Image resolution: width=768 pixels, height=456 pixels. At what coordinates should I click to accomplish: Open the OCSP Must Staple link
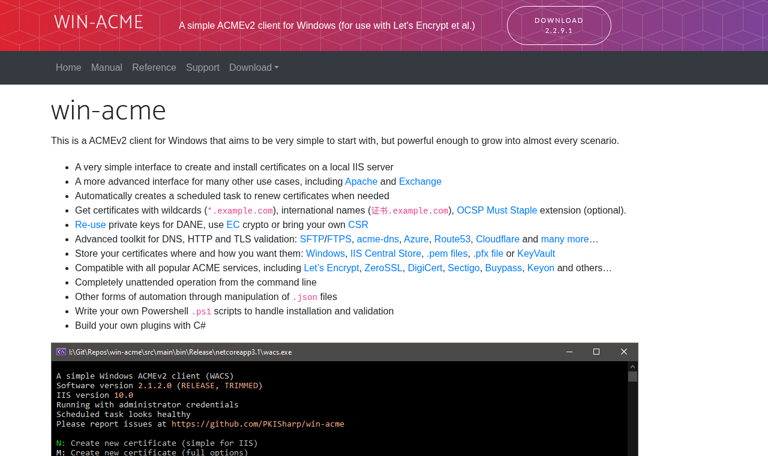(x=497, y=211)
